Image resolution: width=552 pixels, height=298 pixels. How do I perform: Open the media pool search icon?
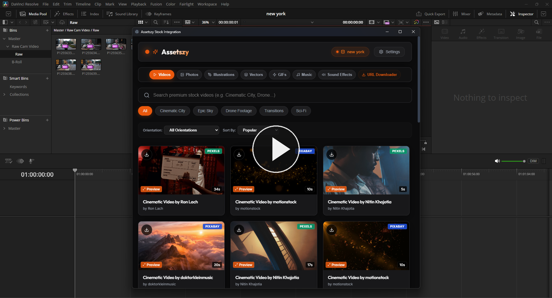[x=156, y=22]
